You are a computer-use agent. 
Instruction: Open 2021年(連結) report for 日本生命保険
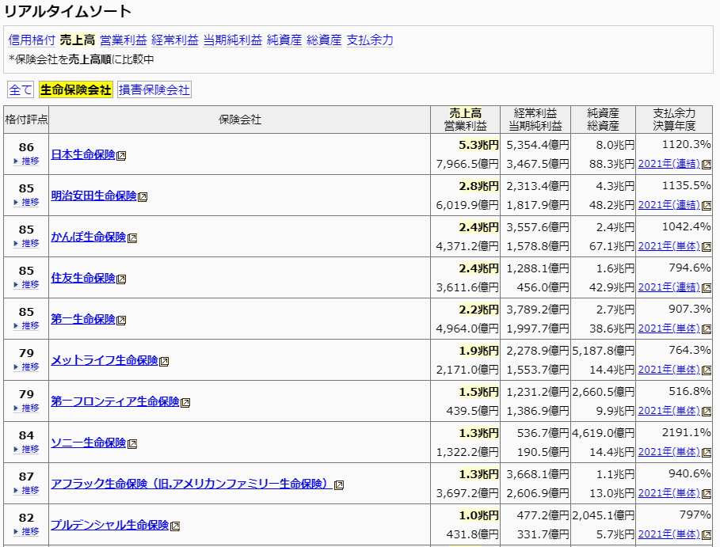click(669, 164)
